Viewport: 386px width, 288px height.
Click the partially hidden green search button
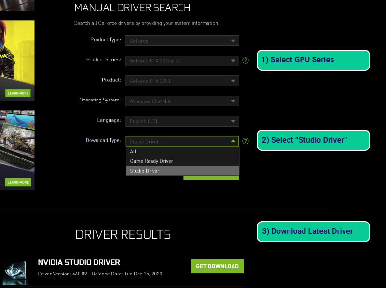click(211, 178)
